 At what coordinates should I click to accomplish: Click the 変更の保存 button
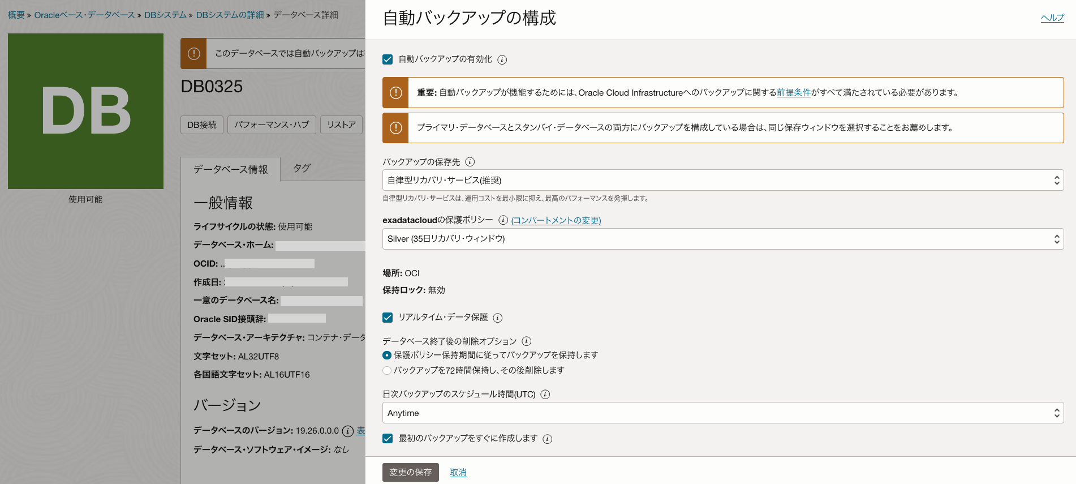(410, 472)
